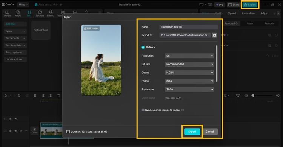Click the timeline zoom in magnifier

pos(278,96)
